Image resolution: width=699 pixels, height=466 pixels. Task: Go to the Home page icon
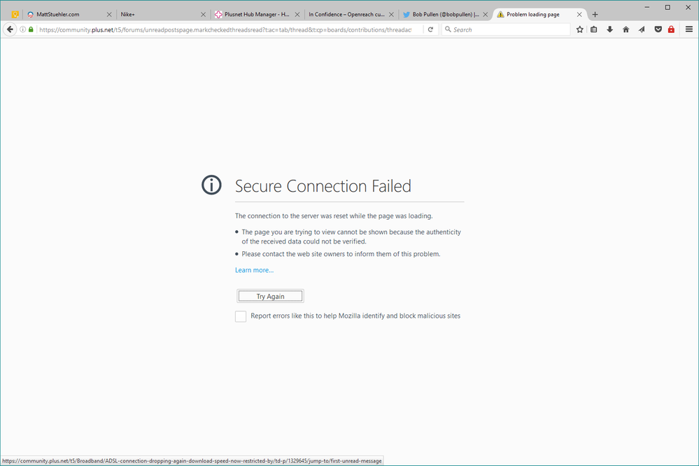tap(626, 29)
